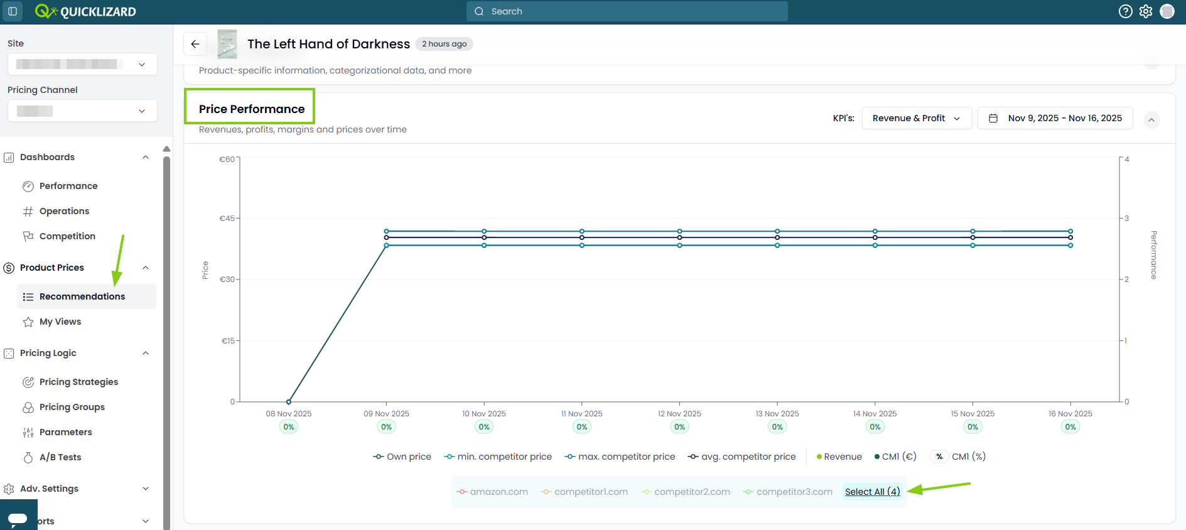
Task: Click the 0% badge under 16 Nov 2025
Action: click(x=1070, y=427)
